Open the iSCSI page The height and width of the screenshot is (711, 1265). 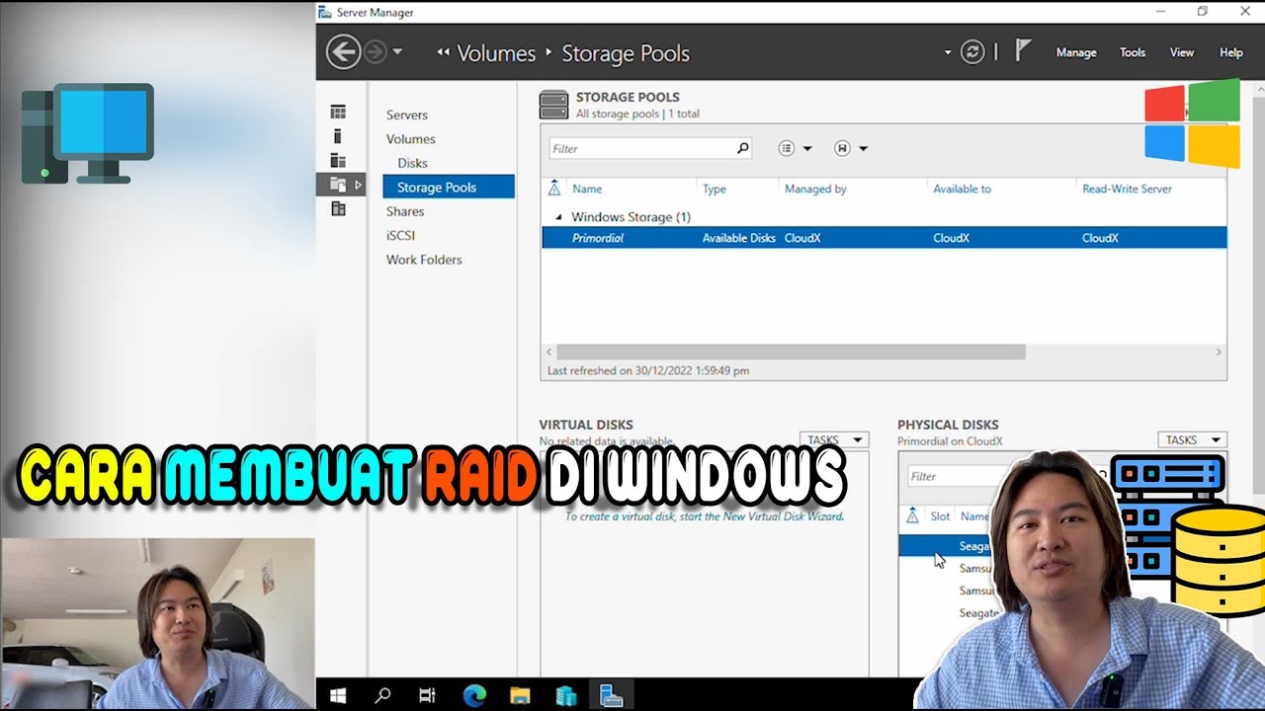[402, 235]
